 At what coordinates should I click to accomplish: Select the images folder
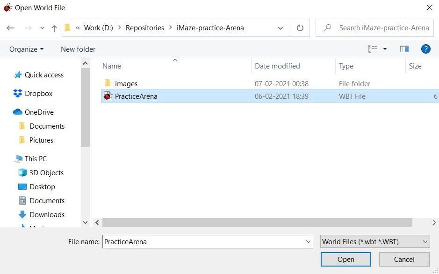click(126, 84)
